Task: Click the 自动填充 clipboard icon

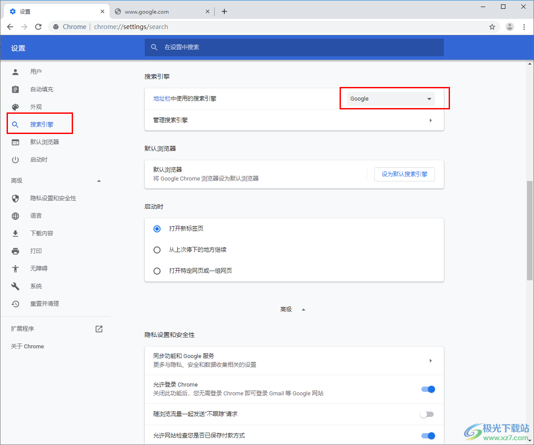Action: (15, 89)
